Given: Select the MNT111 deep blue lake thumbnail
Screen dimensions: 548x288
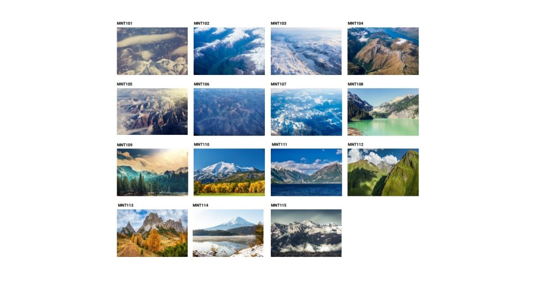Looking at the screenshot, I should [x=306, y=172].
